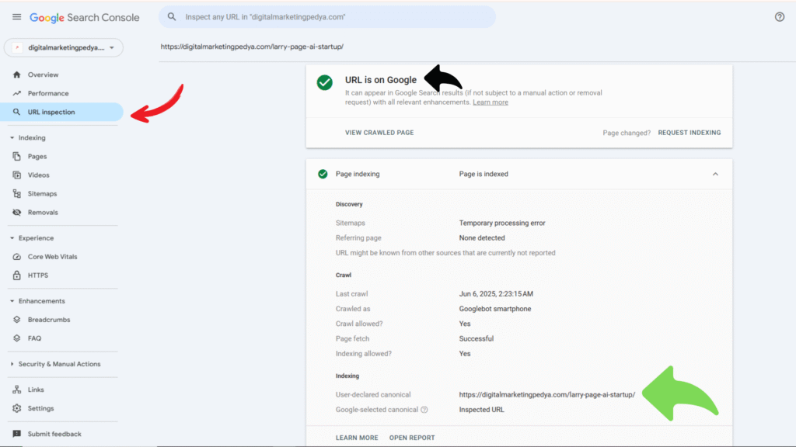The width and height of the screenshot is (796, 447).
Task: Expand Security & Manual Actions section
Action: pyautogui.click(x=12, y=364)
